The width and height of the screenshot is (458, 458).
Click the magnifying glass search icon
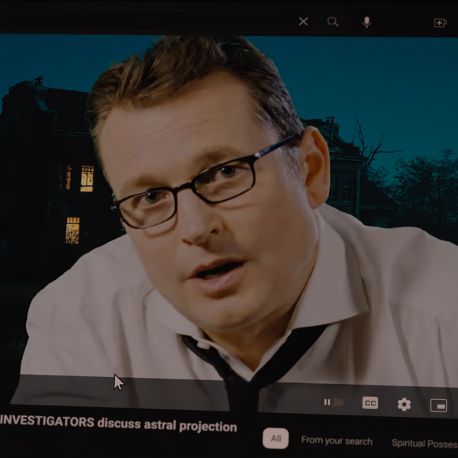(x=333, y=22)
